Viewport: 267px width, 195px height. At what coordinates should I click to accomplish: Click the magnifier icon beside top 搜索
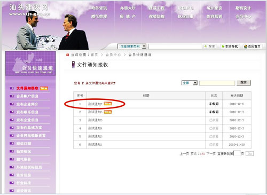click(x=206, y=46)
